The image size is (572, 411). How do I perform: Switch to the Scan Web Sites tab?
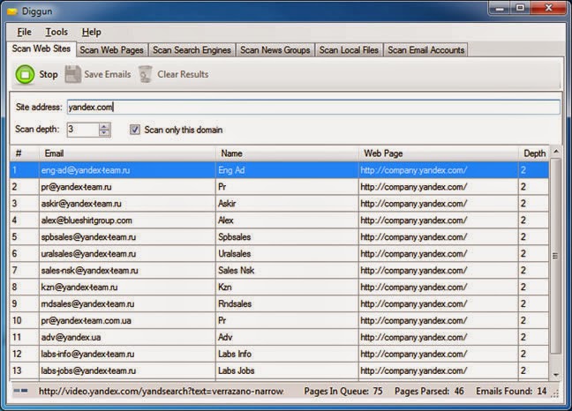(41, 49)
